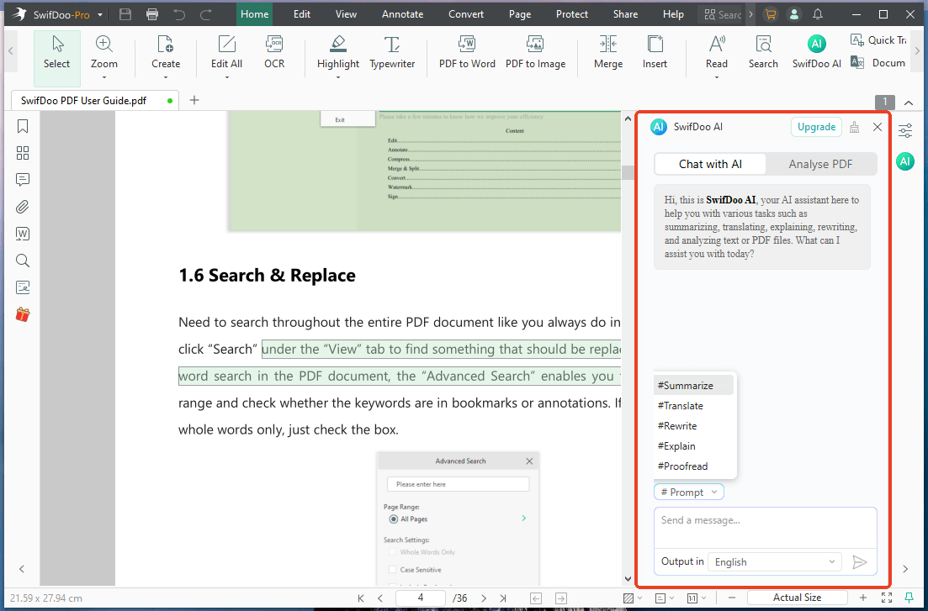Select the Typewriter tool

point(392,52)
